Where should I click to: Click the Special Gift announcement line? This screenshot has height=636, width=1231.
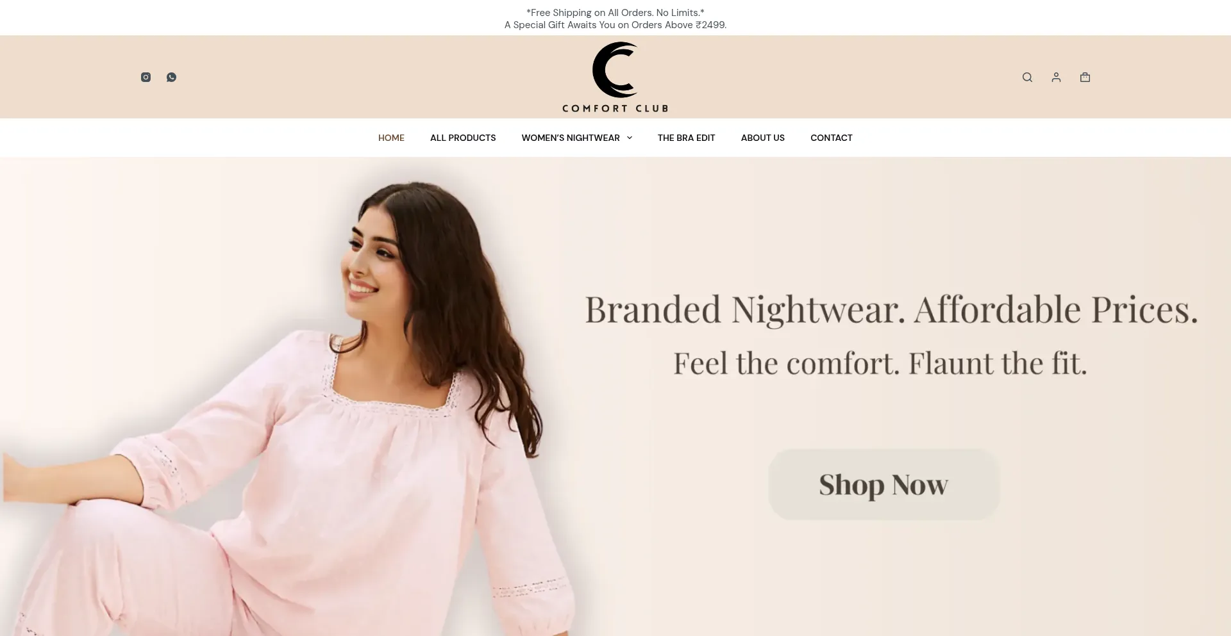(x=615, y=25)
